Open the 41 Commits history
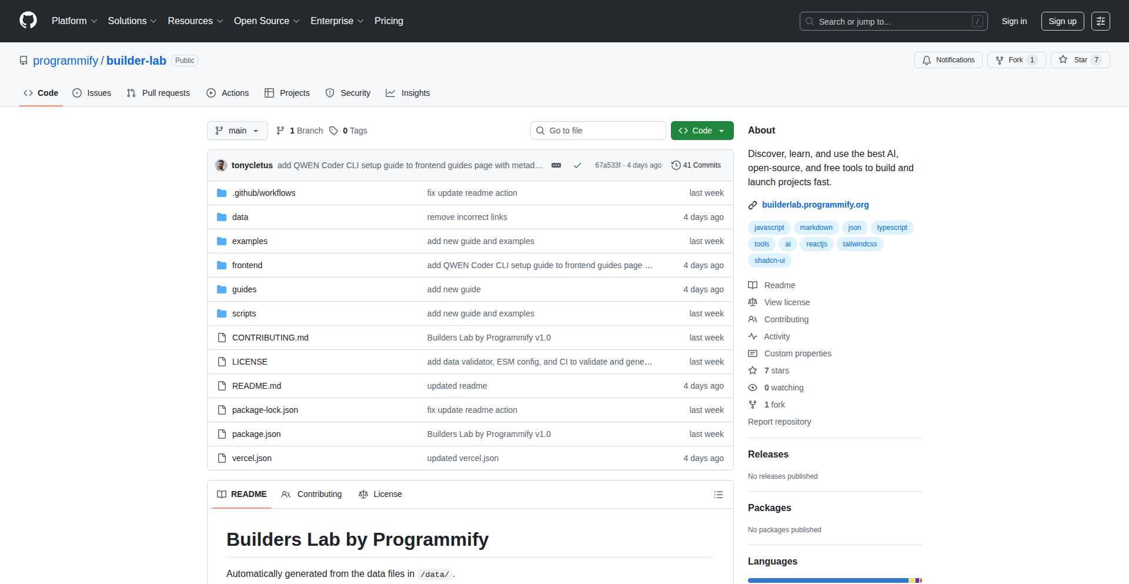The height and width of the screenshot is (584, 1129). [696, 165]
